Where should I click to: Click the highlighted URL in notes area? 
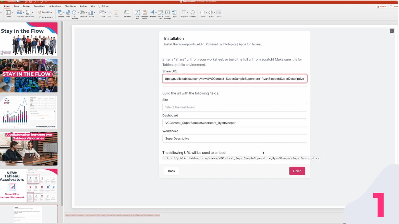tap(112, 215)
